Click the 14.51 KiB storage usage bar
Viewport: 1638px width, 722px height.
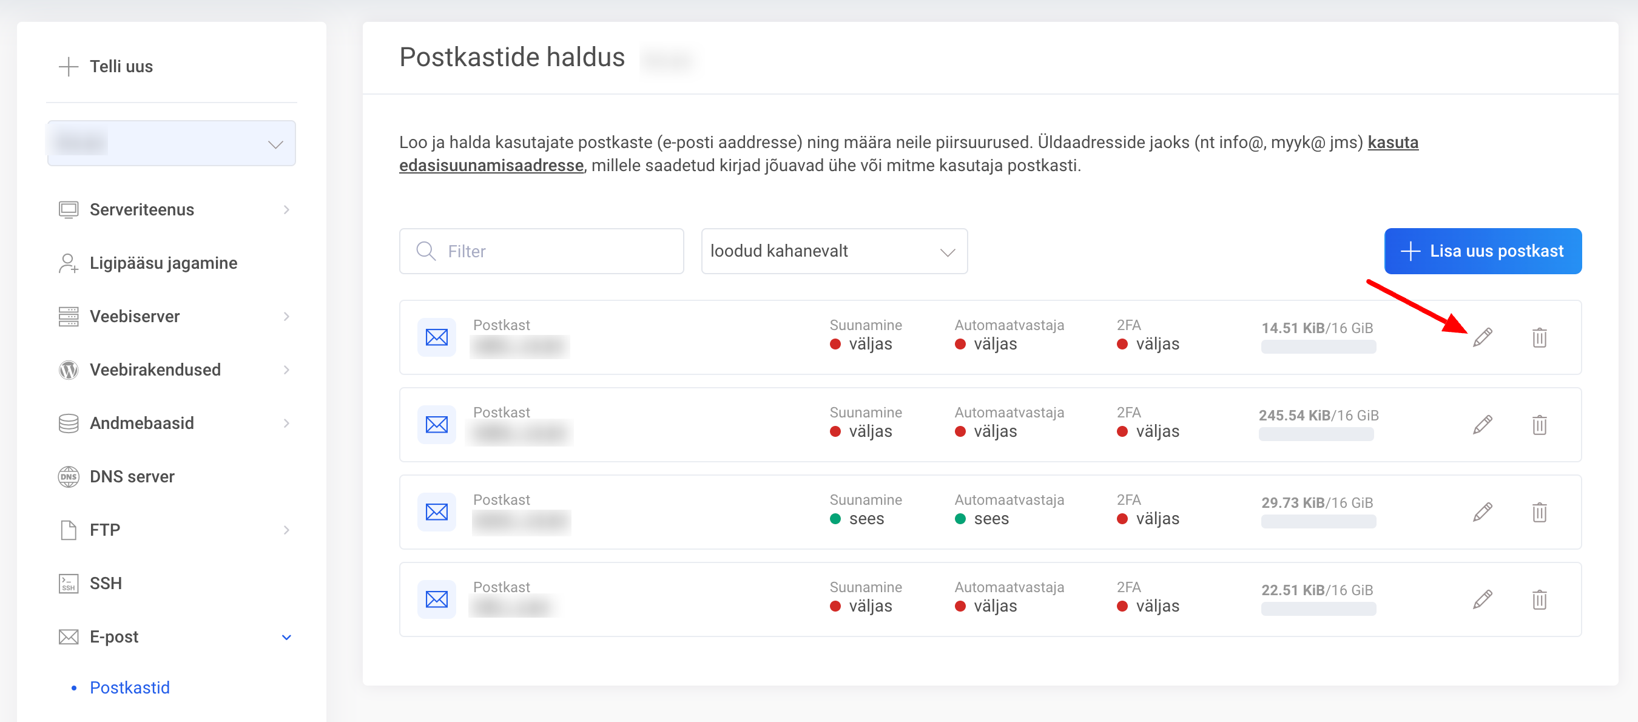click(1318, 346)
